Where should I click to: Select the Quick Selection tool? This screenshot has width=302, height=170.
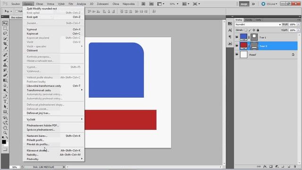point(5,39)
